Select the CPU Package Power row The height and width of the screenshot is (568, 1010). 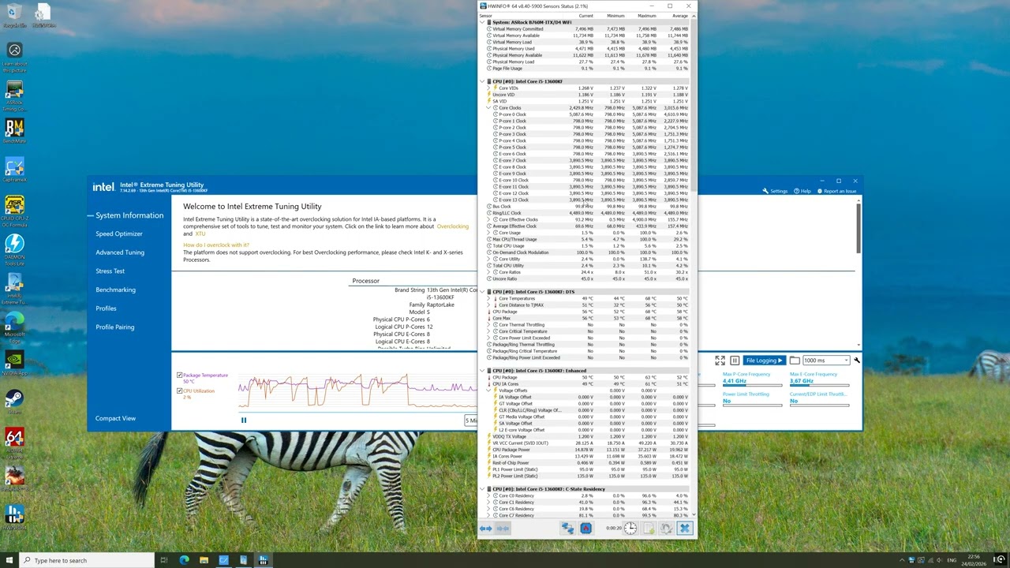click(x=588, y=450)
